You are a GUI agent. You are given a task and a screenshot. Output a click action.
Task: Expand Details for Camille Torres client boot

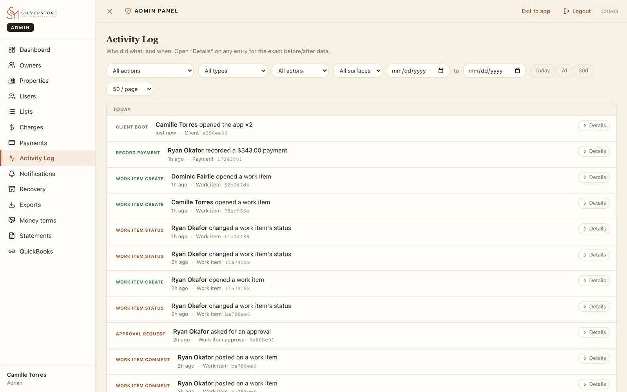[x=594, y=125]
